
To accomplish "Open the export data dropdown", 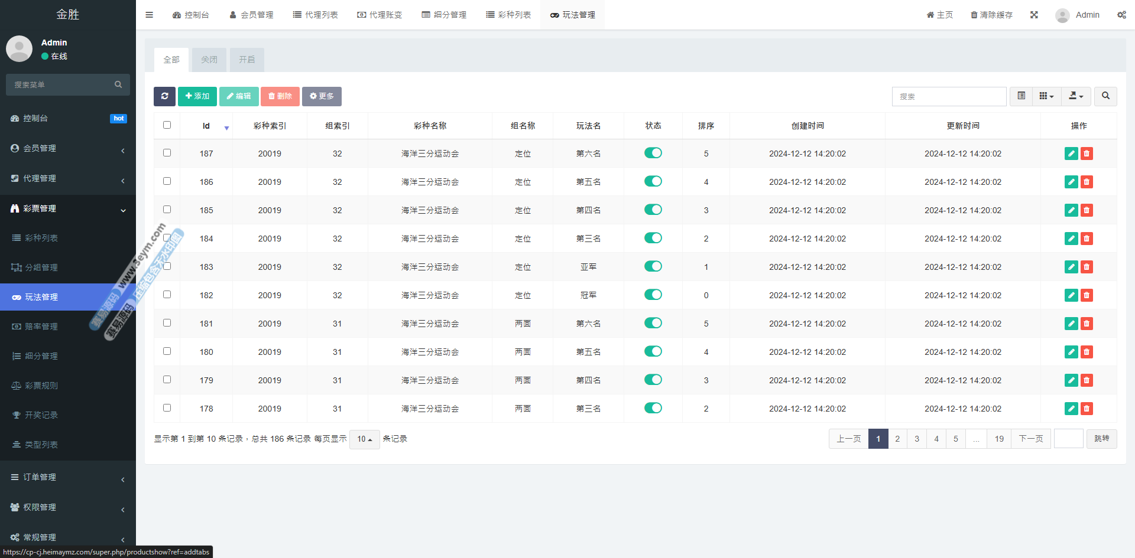I will click(x=1076, y=96).
